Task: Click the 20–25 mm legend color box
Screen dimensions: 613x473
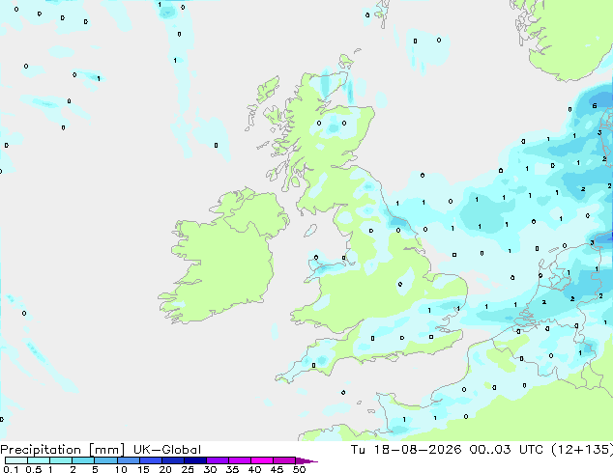Action: 172,460
